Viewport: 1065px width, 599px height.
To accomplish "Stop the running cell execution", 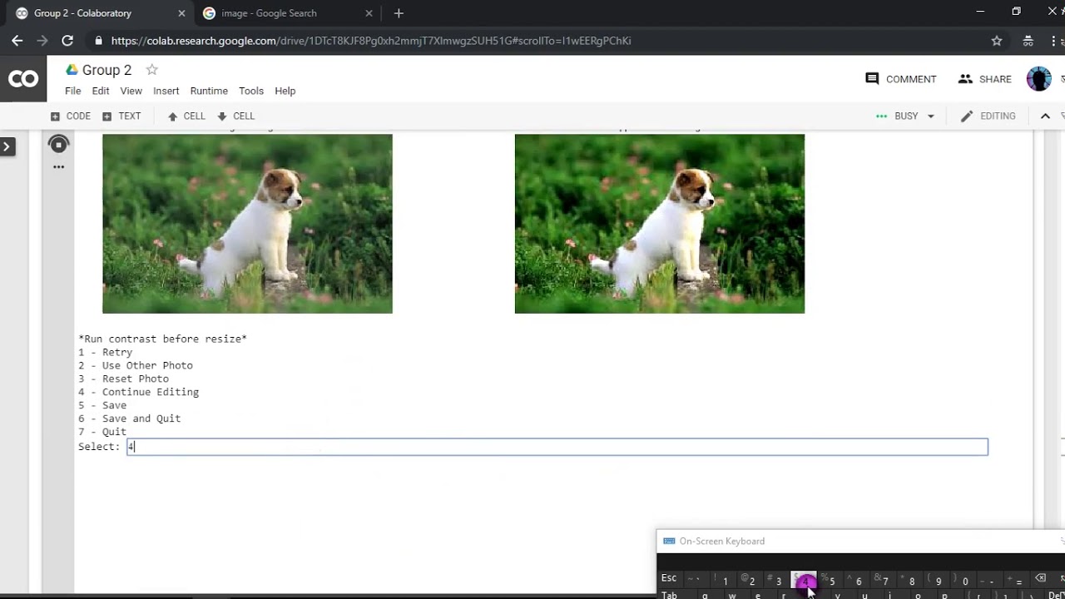I will pyautogui.click(x=58, y=145).
